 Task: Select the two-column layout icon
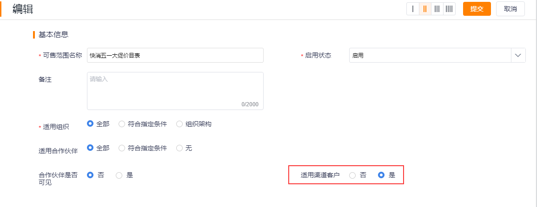[425, 9]
